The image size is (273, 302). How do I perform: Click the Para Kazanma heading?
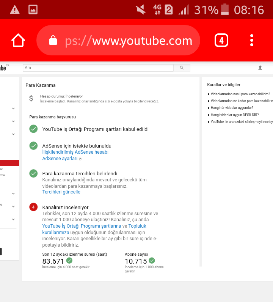tap(41, 85)
